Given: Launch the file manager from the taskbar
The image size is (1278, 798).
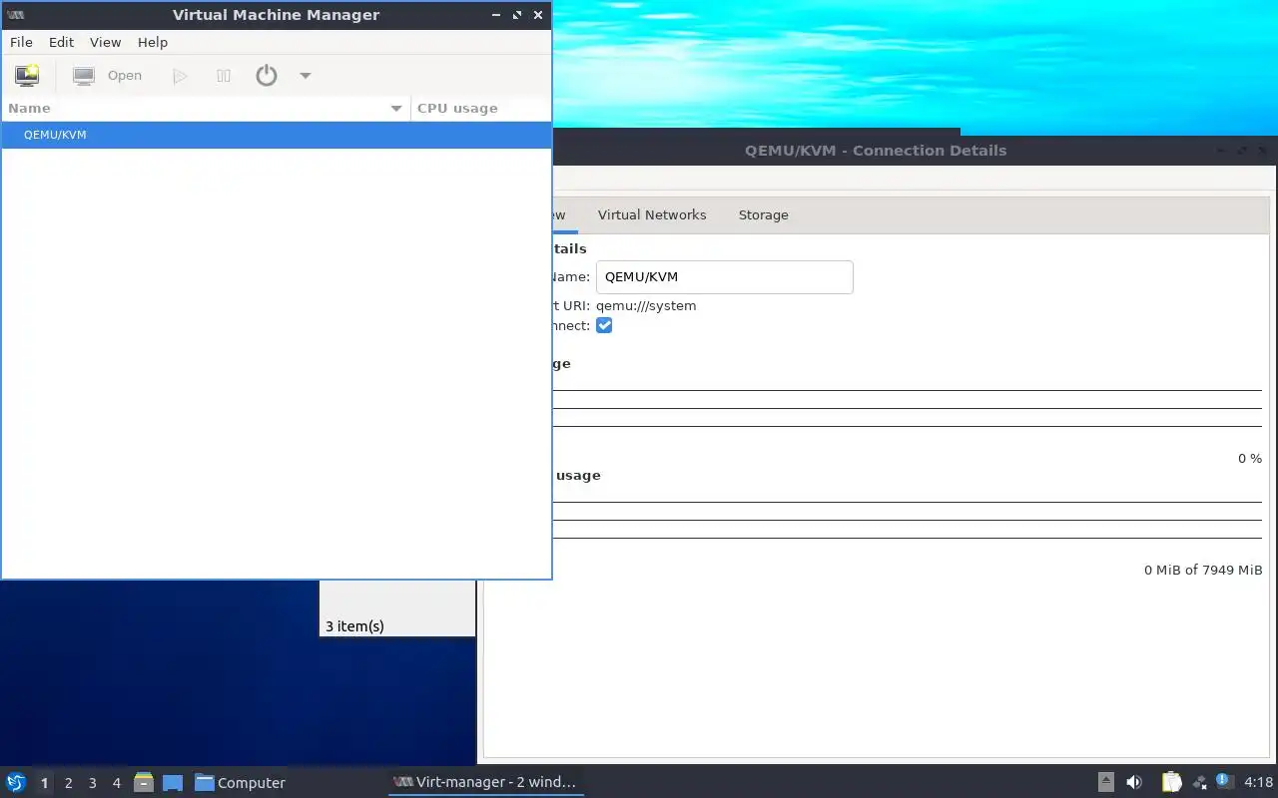Looking at the screenshot, I should pyautogui.click(x=144, y=782).
